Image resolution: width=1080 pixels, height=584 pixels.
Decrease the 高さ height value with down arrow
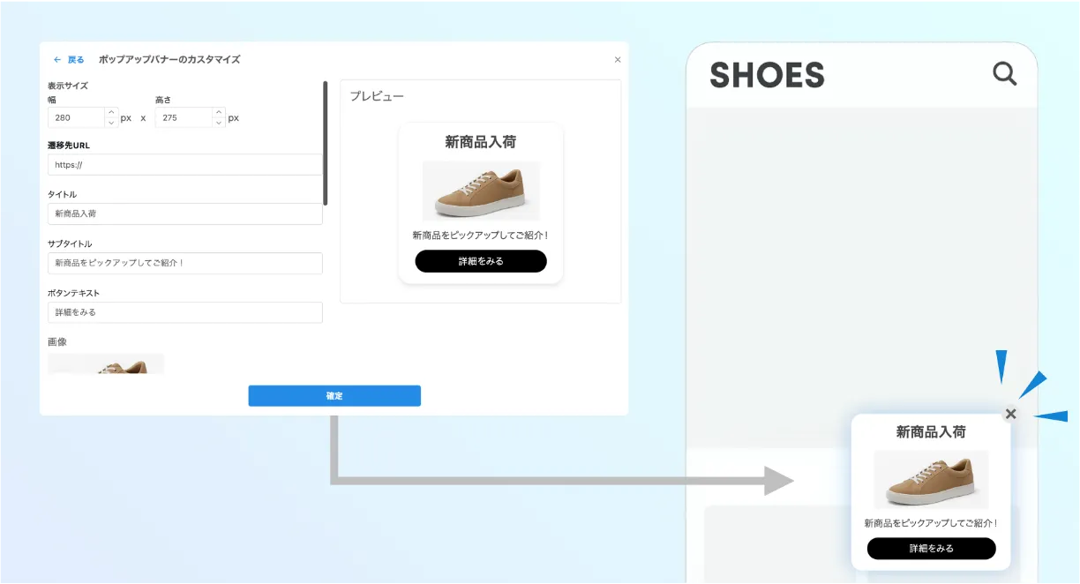219,123
